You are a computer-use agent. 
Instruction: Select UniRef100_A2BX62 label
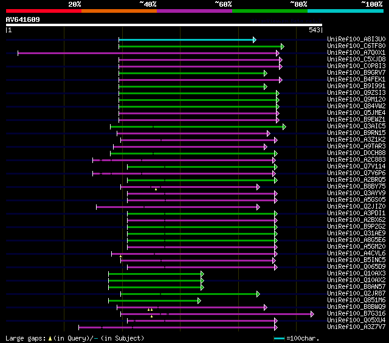[x=356, y=220]
